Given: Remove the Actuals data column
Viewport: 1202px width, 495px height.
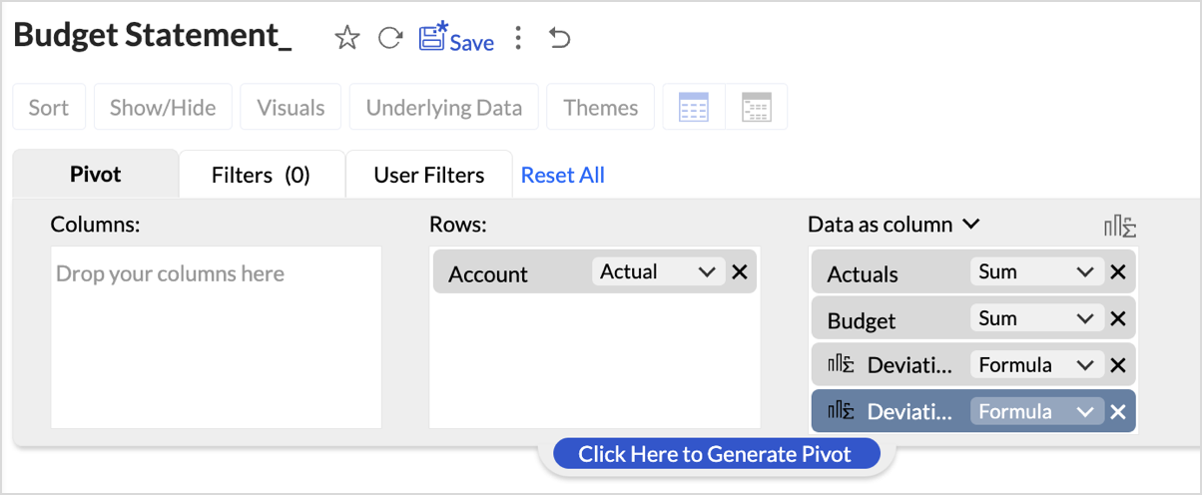Looking at the screenshot, I should (1118, 272).
